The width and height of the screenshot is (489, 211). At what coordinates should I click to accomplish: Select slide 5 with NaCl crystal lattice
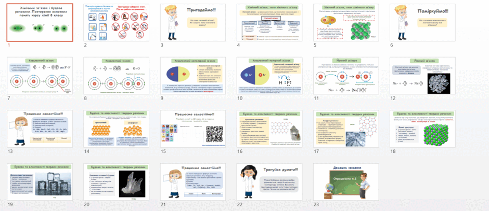pos(346,22)
